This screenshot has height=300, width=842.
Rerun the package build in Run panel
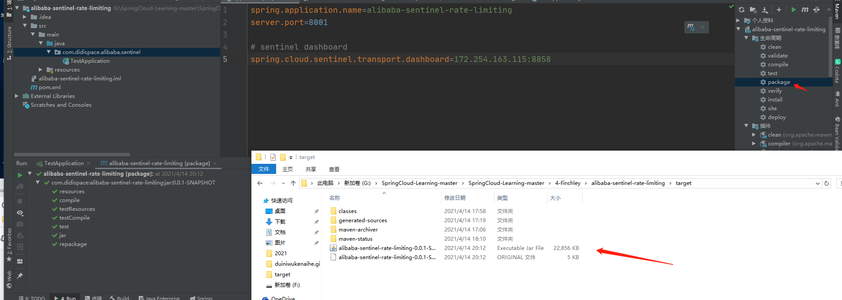click(20, 175)
